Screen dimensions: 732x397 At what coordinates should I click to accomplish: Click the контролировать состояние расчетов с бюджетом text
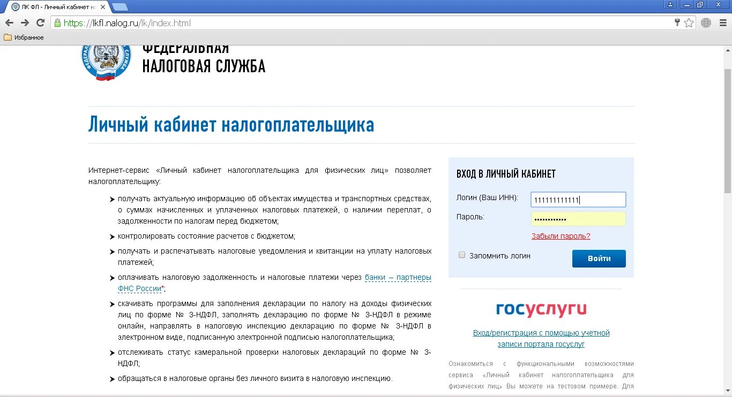[x=206, y=236]
